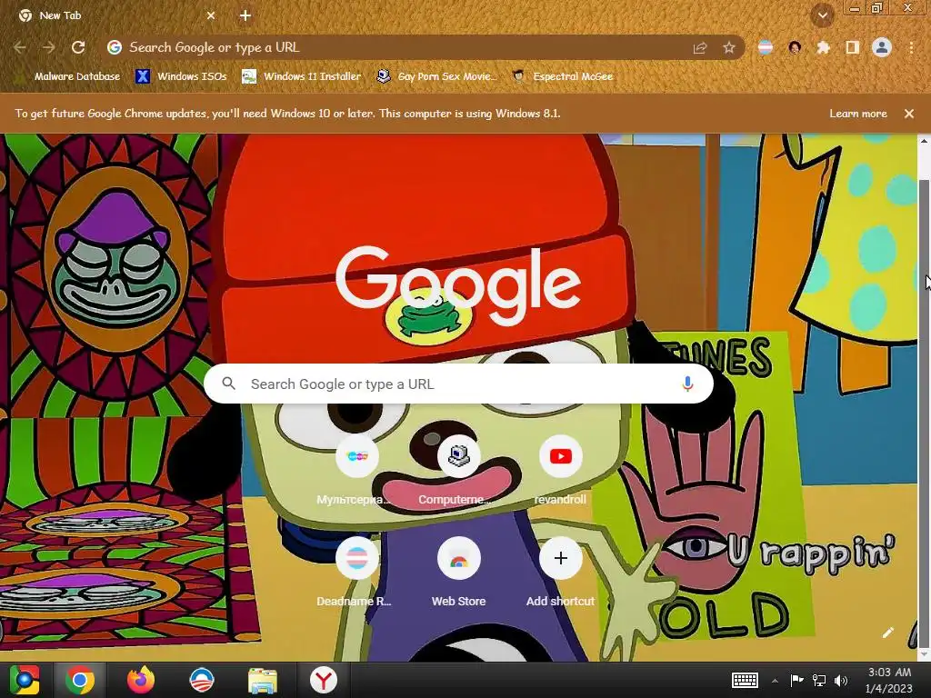Click the scrollbar up arrow
The image size is (931, 698).
(x=924, y=141)
